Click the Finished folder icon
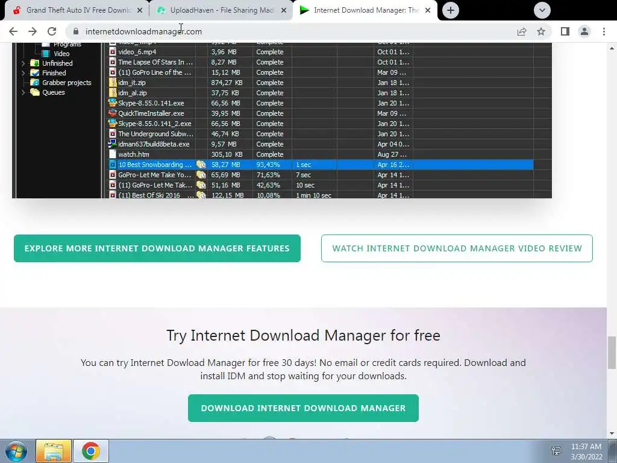This screenshot has width=617, height=463. [34, 73]
